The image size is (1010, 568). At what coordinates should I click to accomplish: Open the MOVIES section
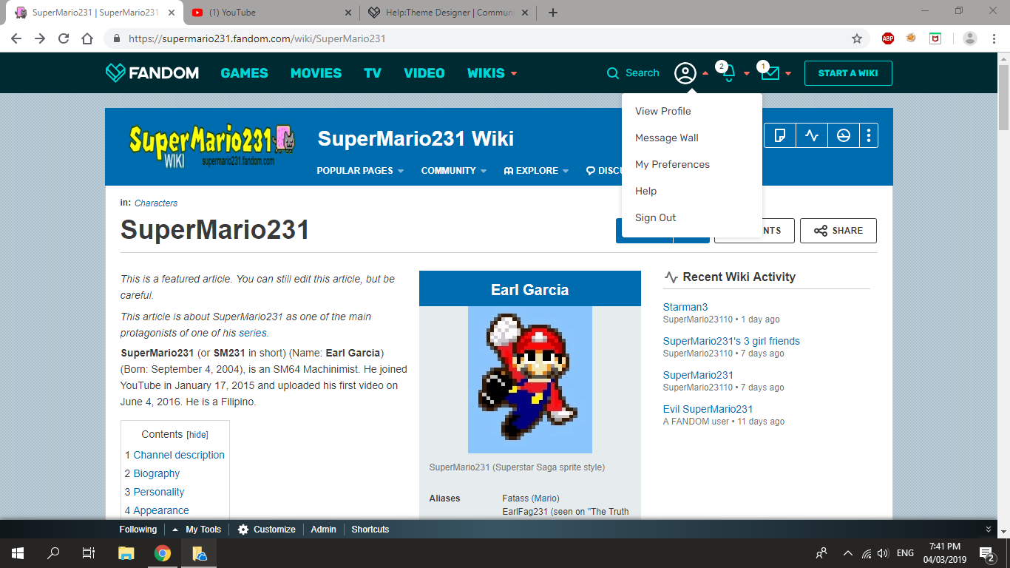(x=316, y=73)
